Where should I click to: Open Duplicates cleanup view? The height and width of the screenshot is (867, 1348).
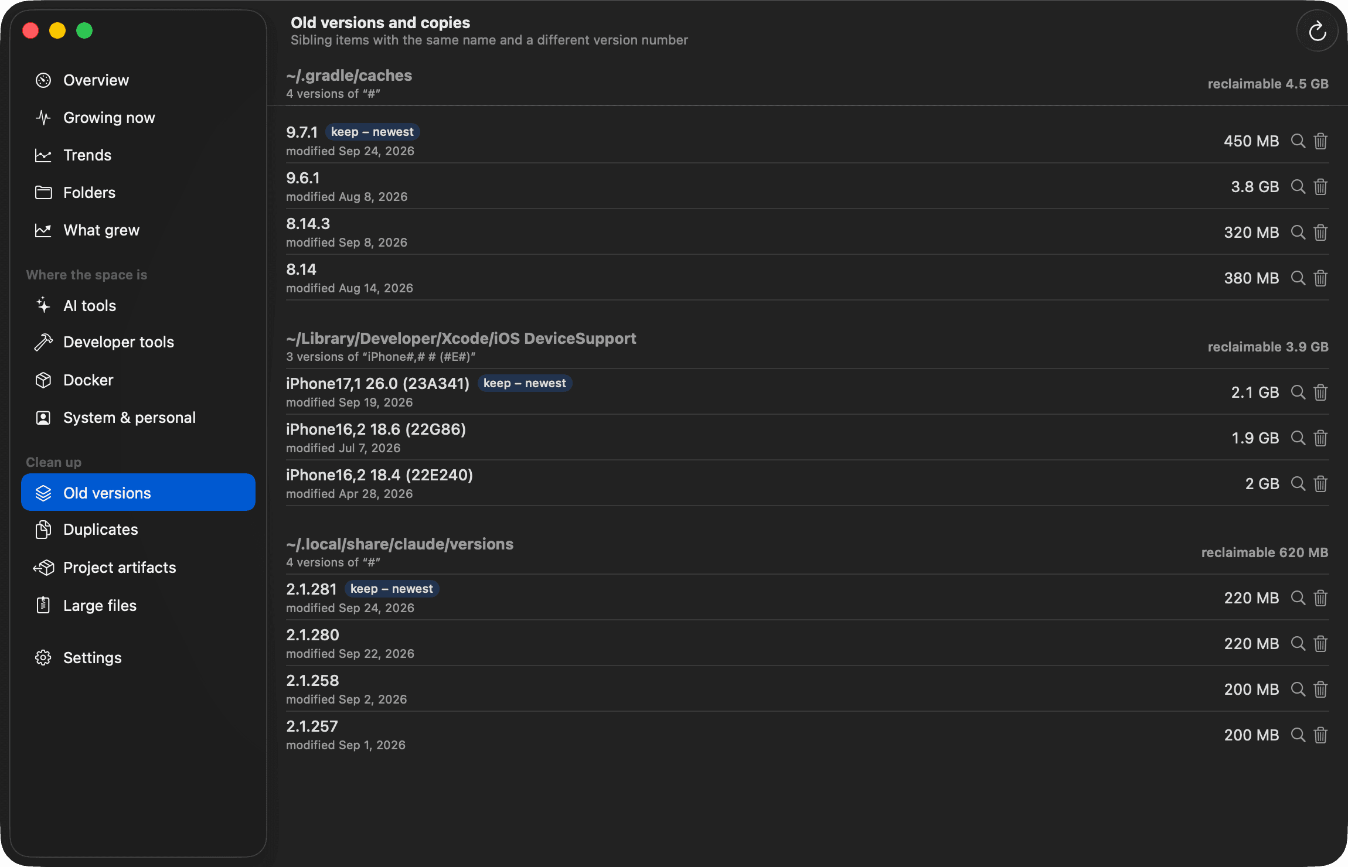(x=138, y=530)
